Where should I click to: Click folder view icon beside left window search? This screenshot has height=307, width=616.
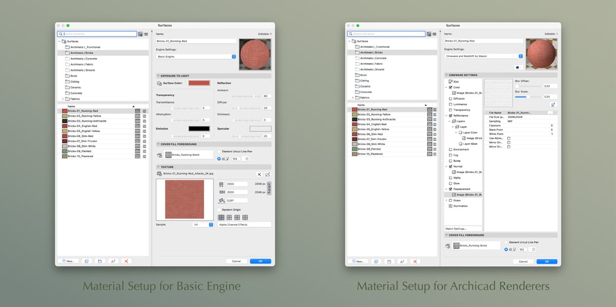[140, 34]
